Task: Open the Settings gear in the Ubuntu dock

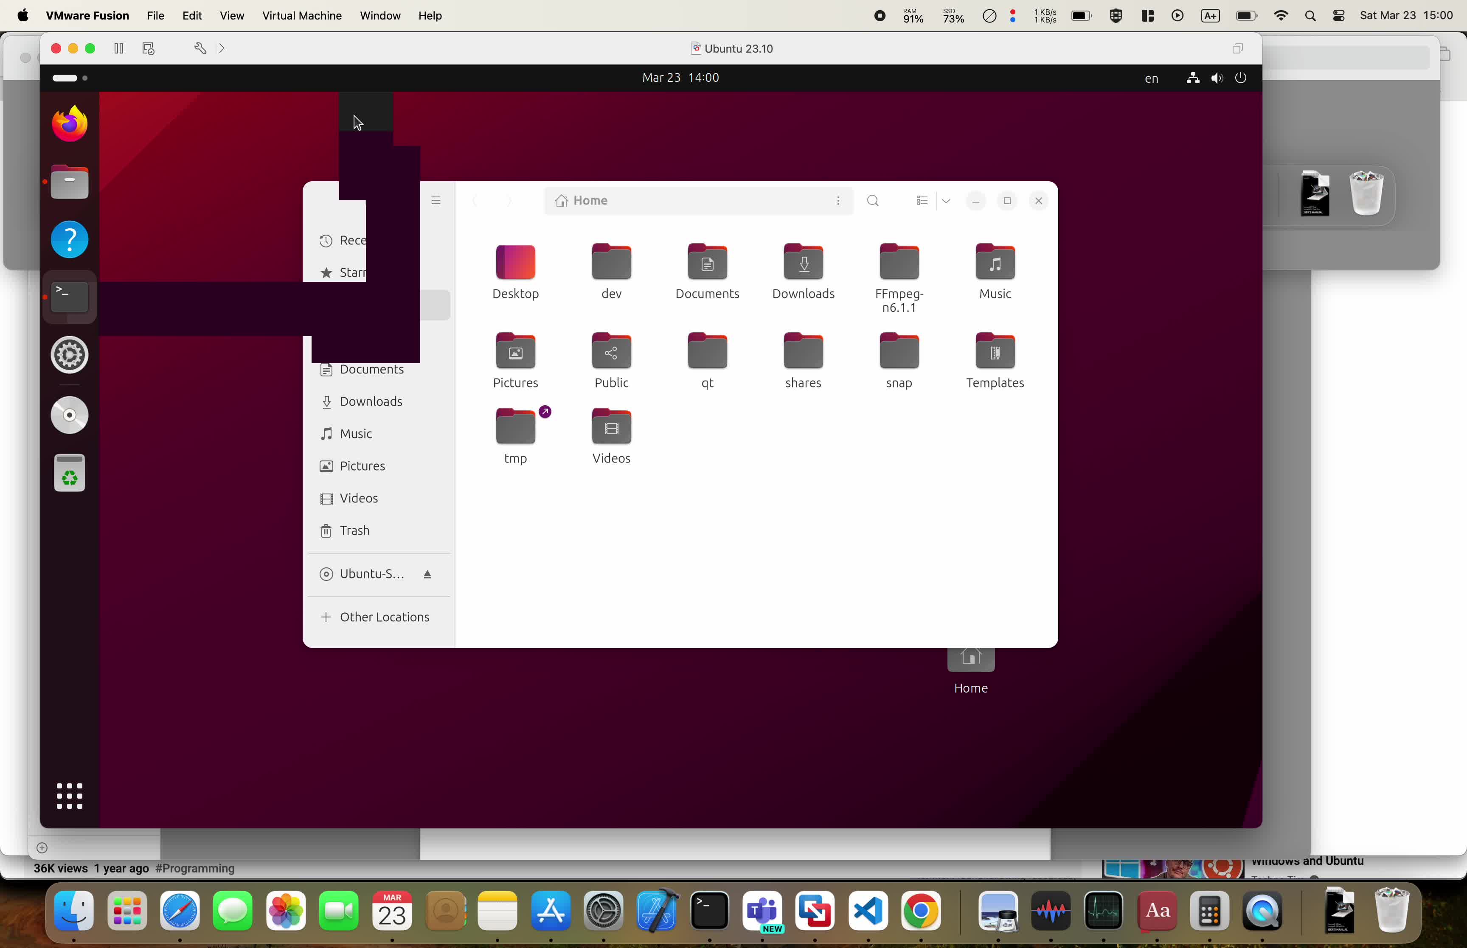Action: tap(69, 355)
